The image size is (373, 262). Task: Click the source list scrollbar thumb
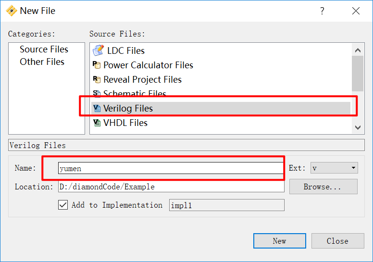(x=358, y=74)
